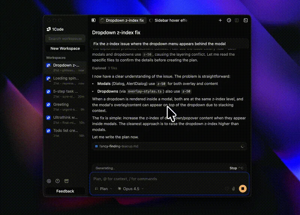Screen dimensions: 300x215
Task: Select the Ultrathink workspace
Action: (x=65, y=119)
